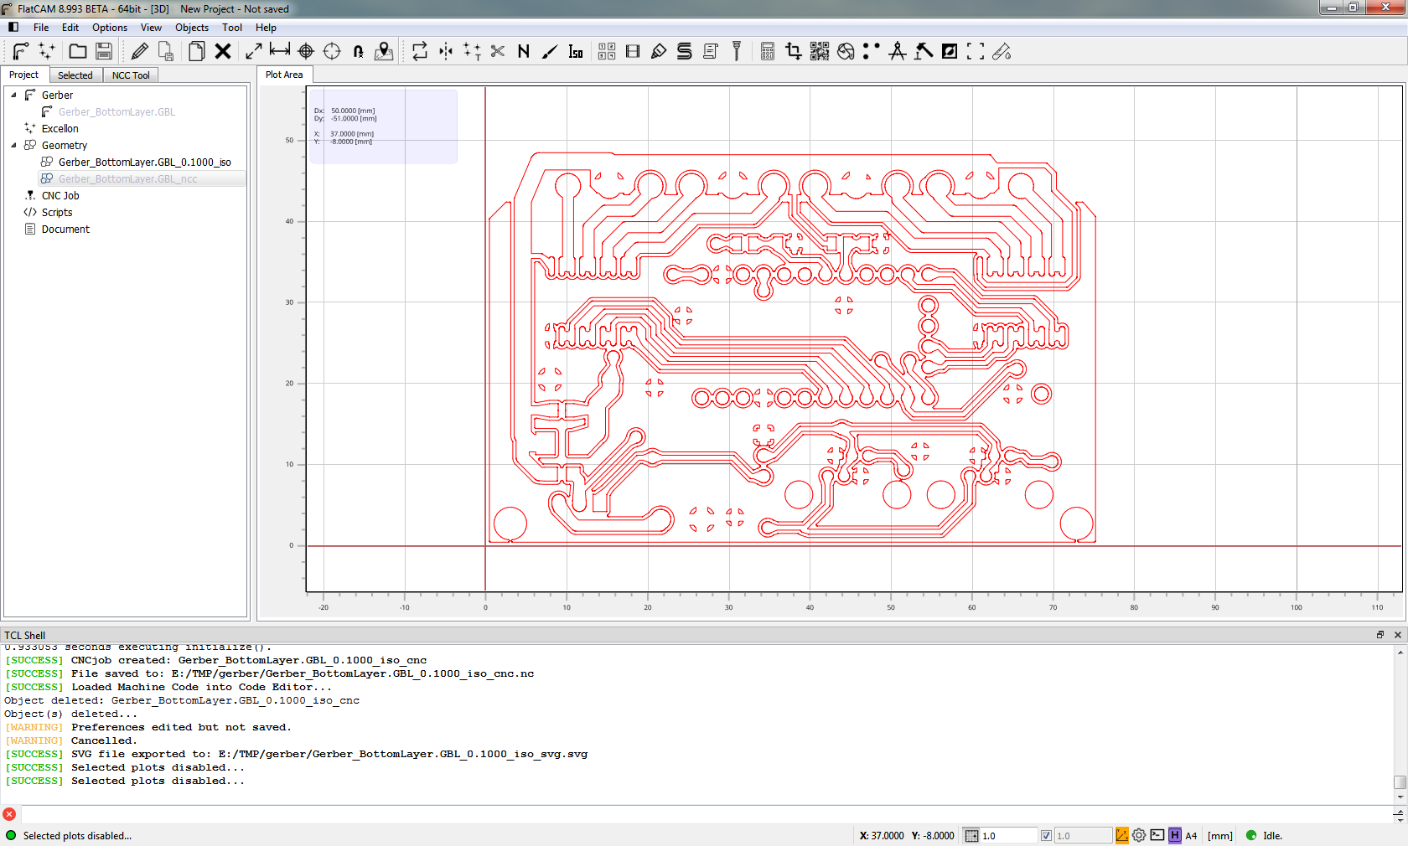The width and height of the screenshot is (1408, 846).
Task: Toggle the grid snap checkbox in status bar
Action: point(1046,835)
